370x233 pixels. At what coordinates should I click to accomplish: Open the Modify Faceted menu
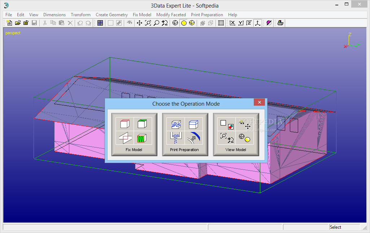(171, 15)
